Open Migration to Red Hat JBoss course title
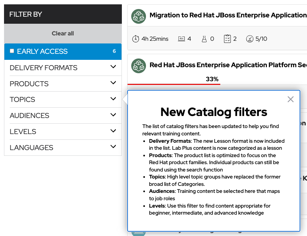 pos(228,15)
